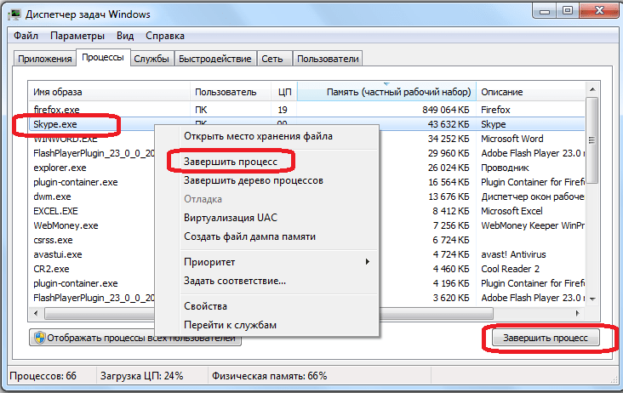The height and width of the screenshot is (393, 623).
Task: Click the vertical scrollbar thumb
Action: point(592,140)
